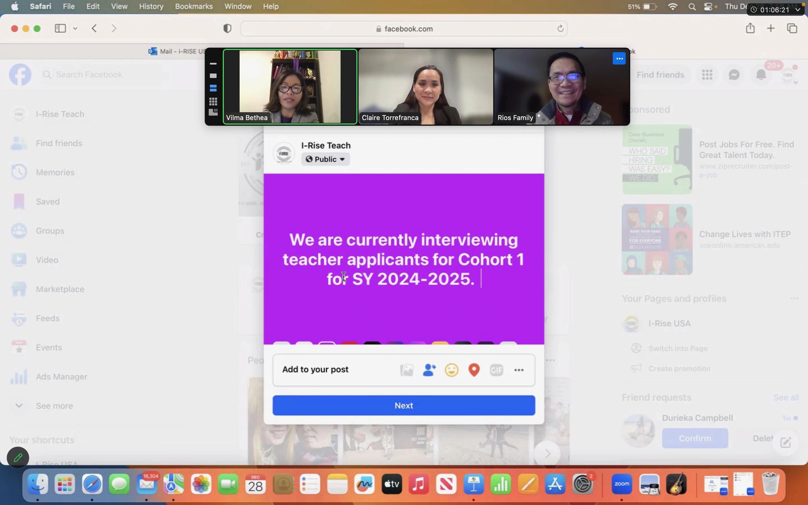Open the Feeling/activity emoji picker
This screenshot has height=505, width=808.
tap(451, 370)
